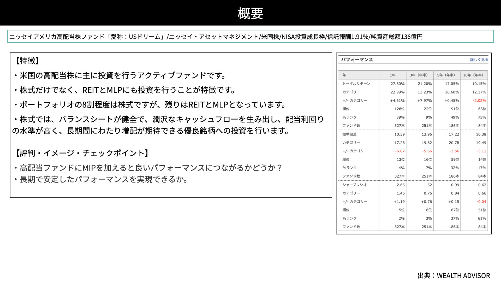Screen dimensions: 501x282
Task: Click the bullet about 米国の高配当株 active fund
Action: point(120,75)
